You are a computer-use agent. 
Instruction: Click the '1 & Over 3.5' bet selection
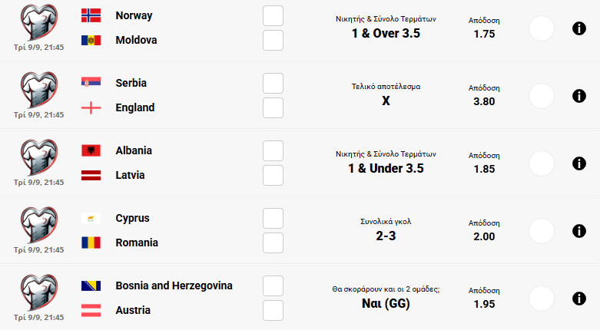coord(386,34)
